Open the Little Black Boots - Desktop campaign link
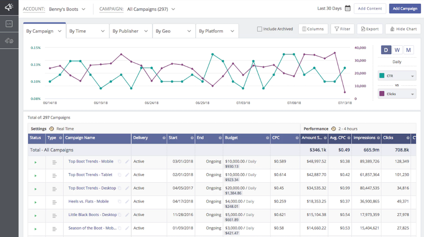The height and width of the screenshot is (237, 424). pos(93,215)
